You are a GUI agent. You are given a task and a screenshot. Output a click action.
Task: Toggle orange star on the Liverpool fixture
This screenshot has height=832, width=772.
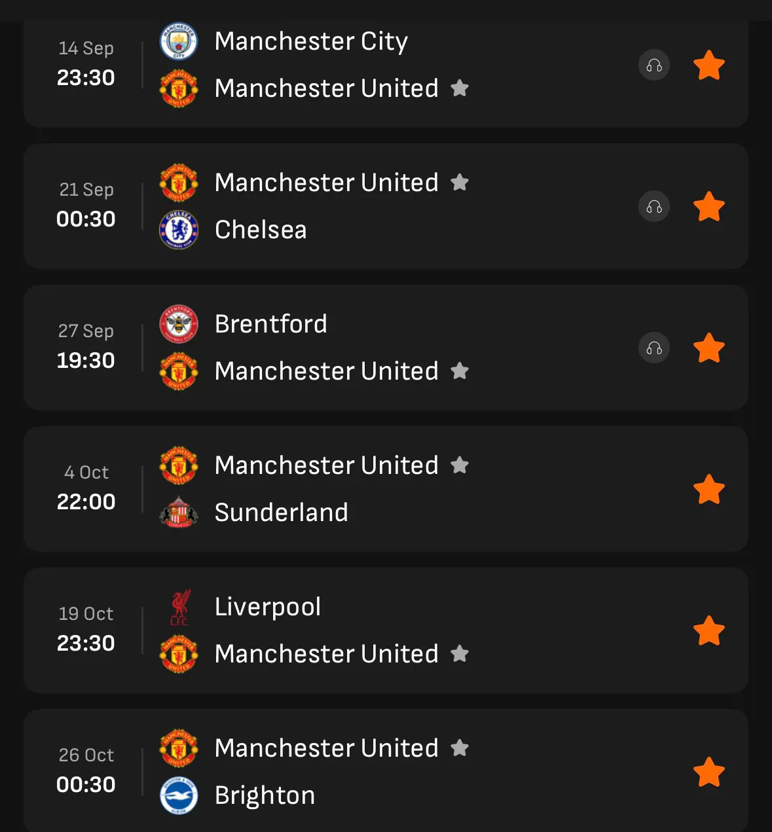point(709,631)
